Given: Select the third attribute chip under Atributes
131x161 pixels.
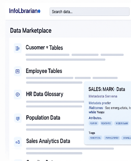Looking at the screenshot, I should pyautogui.click(x=122, y=123).
